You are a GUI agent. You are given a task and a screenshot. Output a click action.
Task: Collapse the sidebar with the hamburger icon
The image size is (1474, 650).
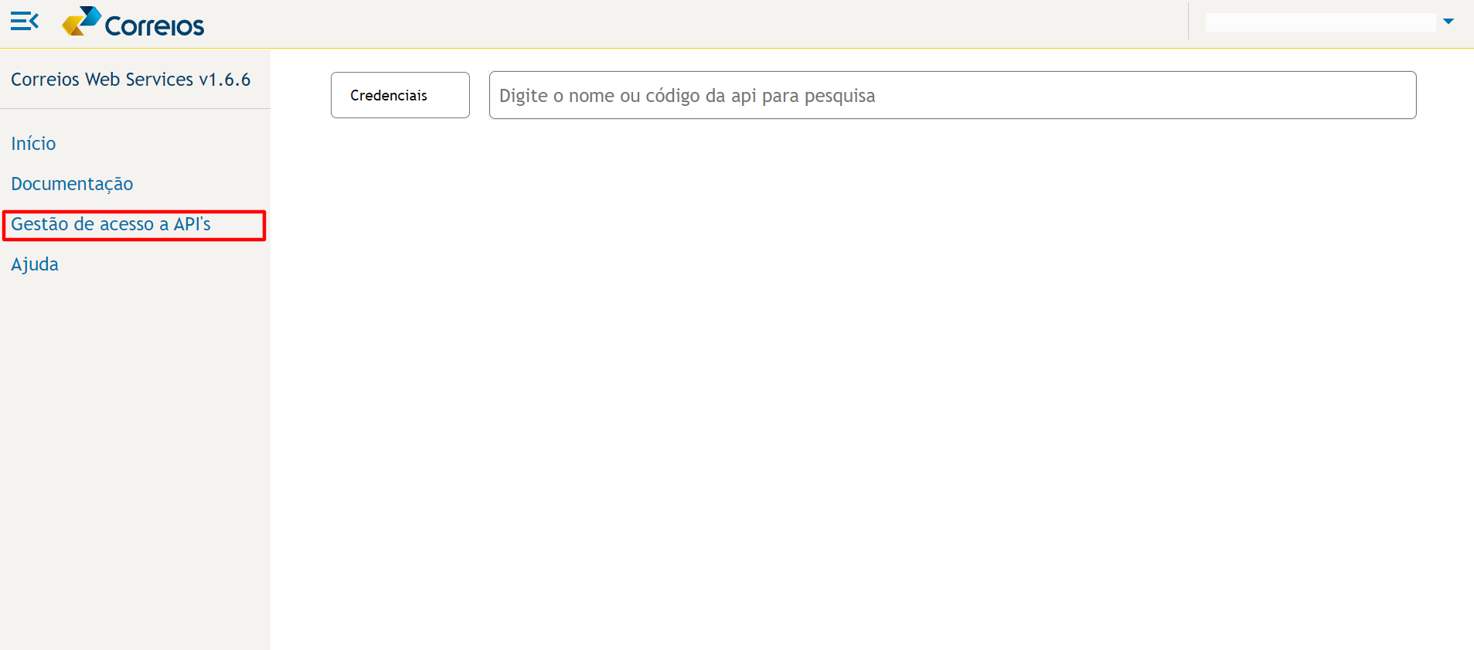(x=25, y=22)
